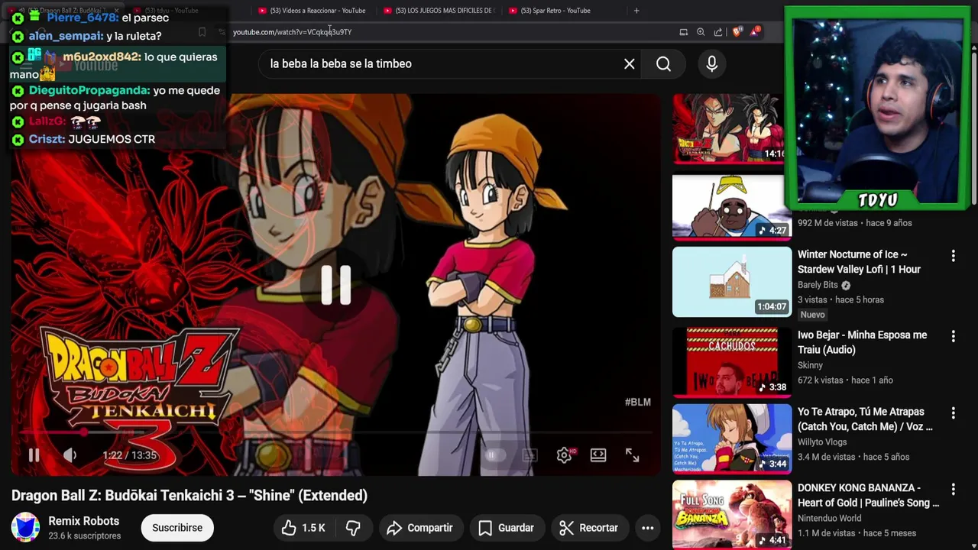Open options for Iwo Bejar video
Screen dimensions: 978x550
pos(953,336)
